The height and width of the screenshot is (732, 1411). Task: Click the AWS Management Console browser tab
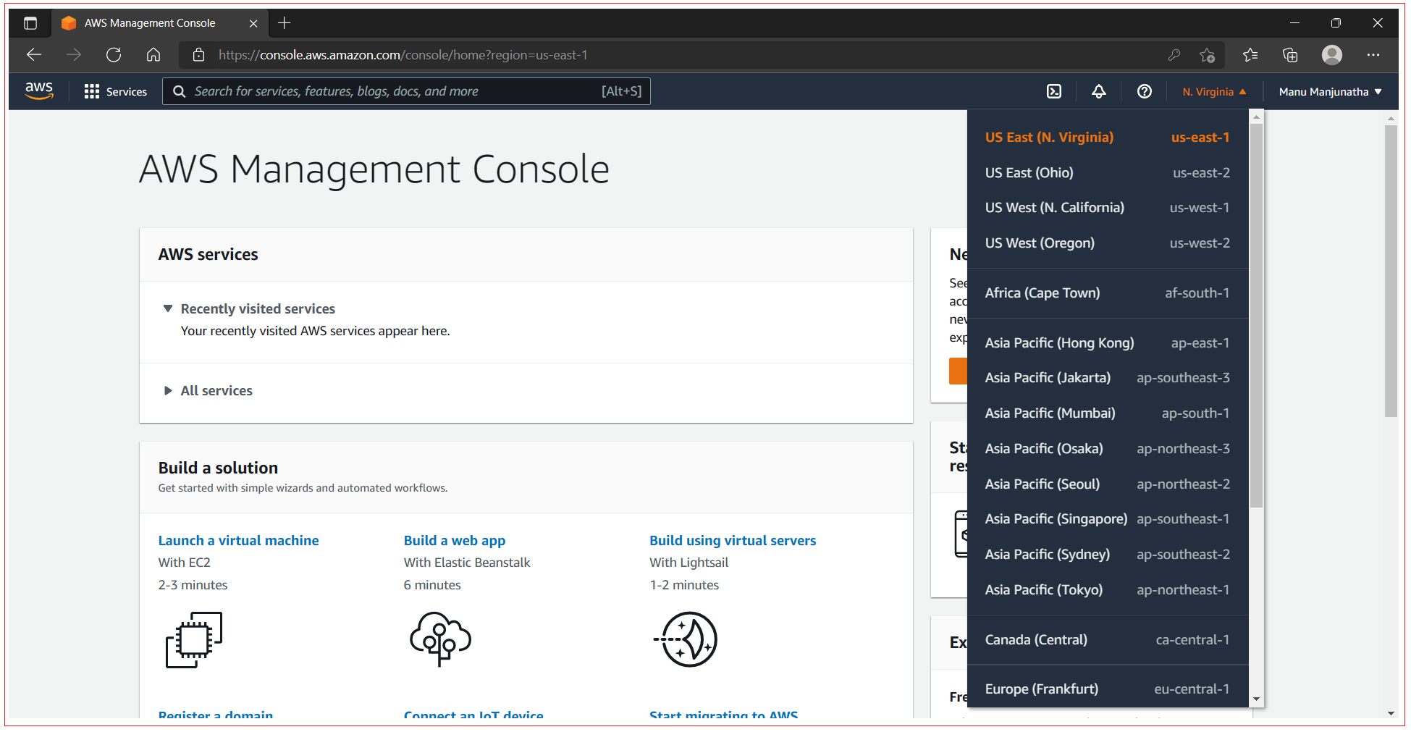(159, 23)
